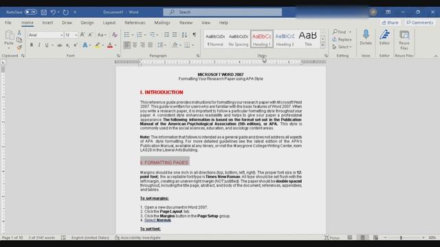Screen dimensions: 440x247
Task: Toggle AutoSave switch
Action: point(30,12)
